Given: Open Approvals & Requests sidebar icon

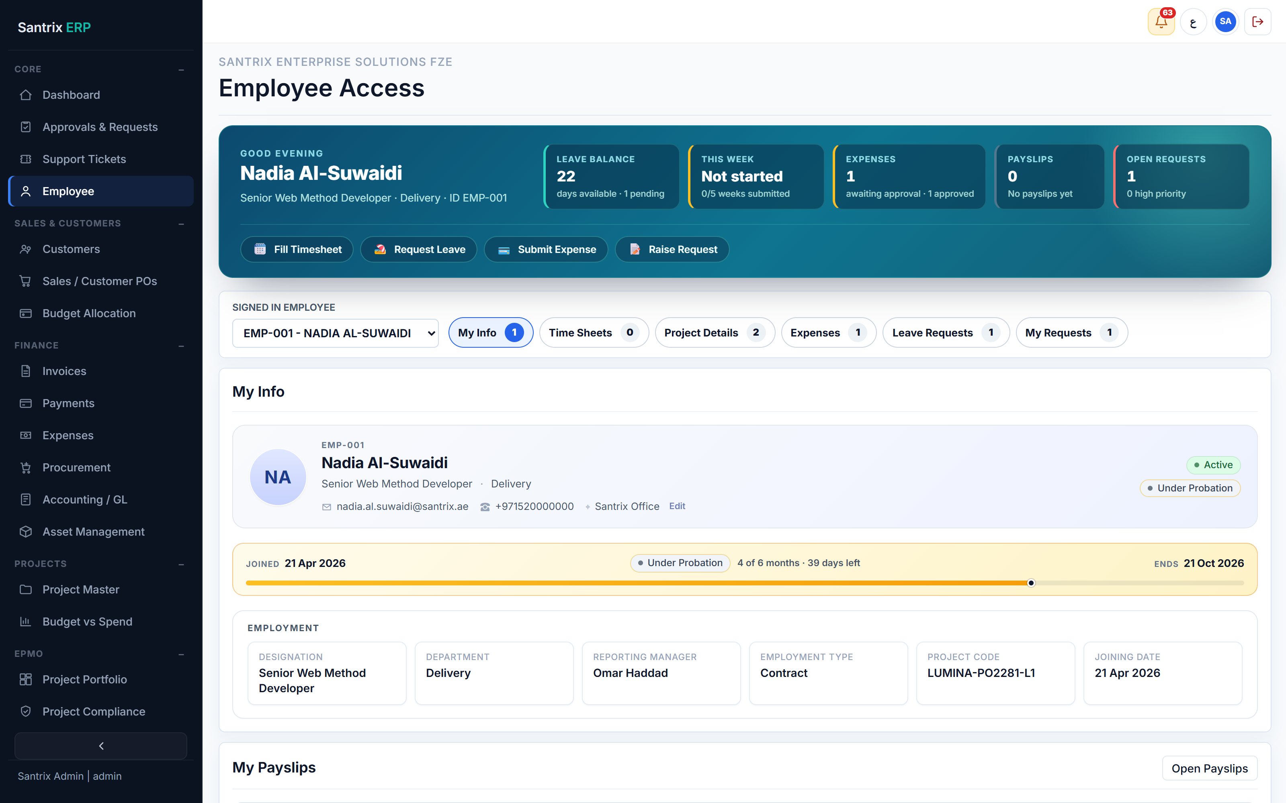Looking at the screenshot, I should (x=25, y=127).
